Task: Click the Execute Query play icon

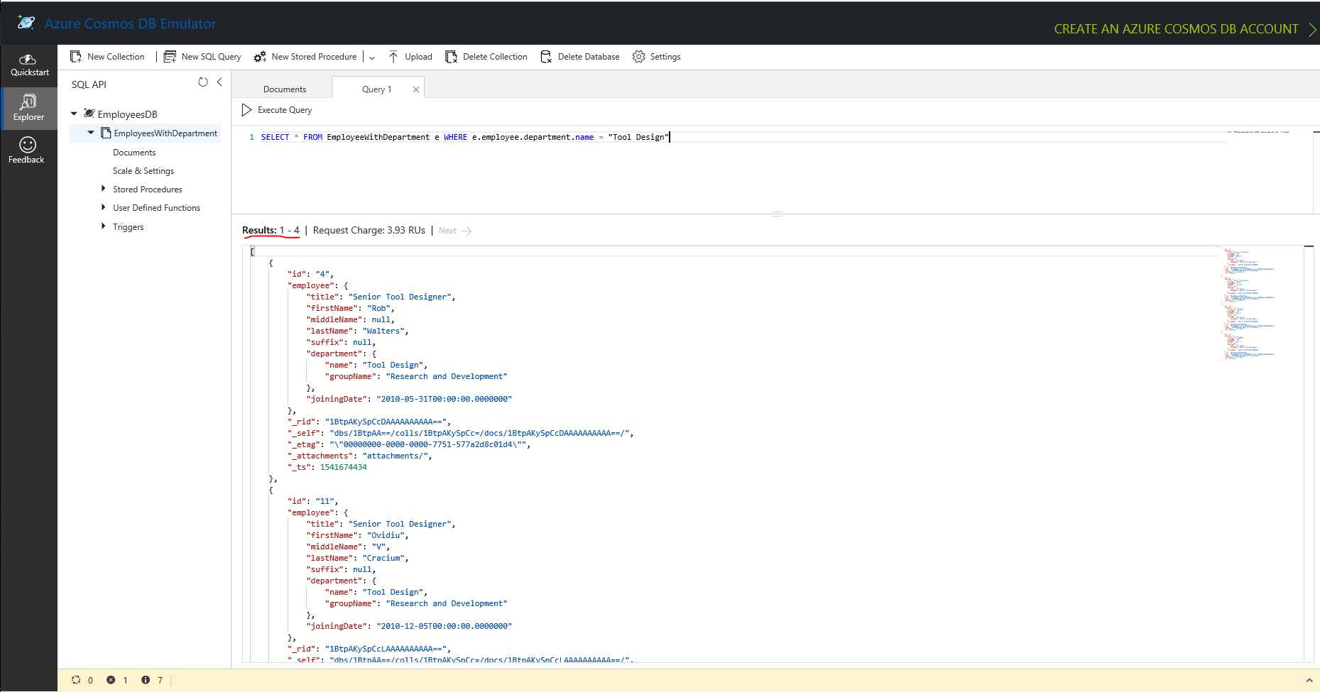Action: coord(246,110)
